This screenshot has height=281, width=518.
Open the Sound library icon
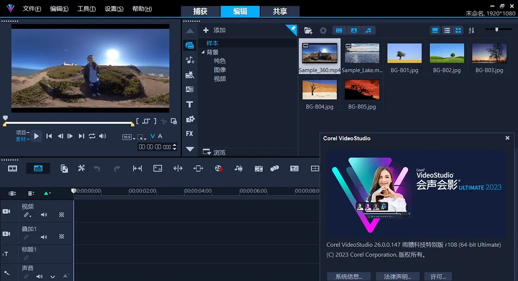coord(189,60)
